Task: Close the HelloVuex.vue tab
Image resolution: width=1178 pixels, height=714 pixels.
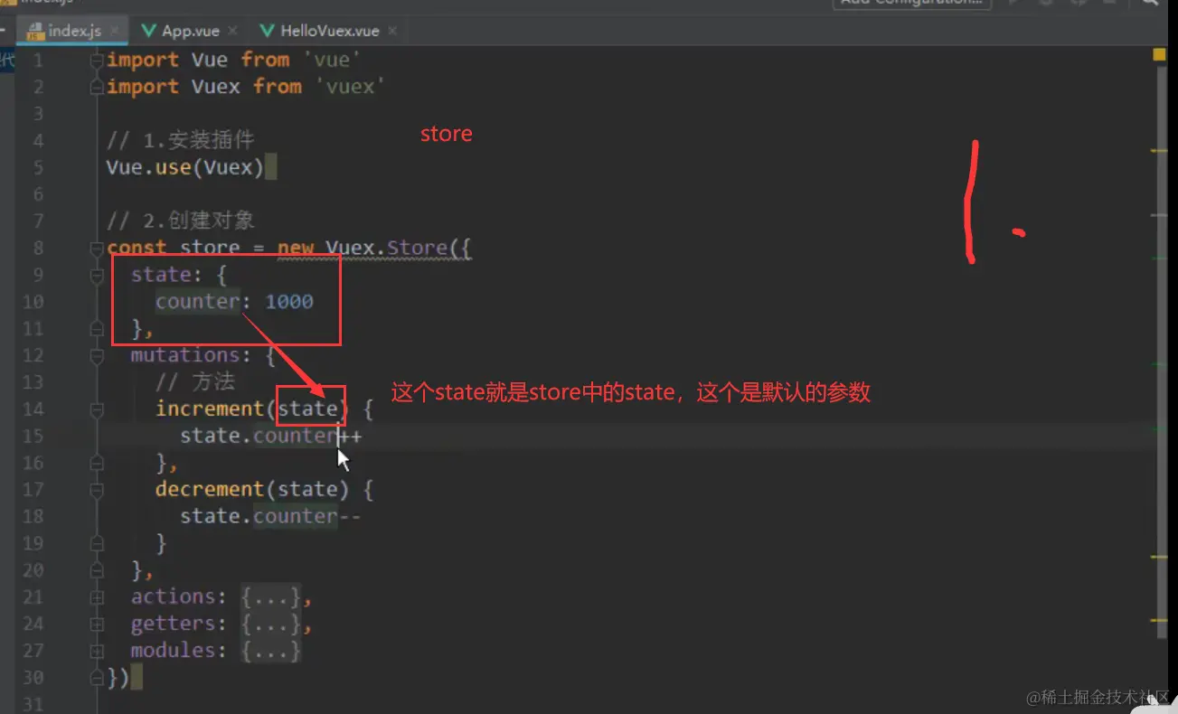Action: [393, 30]
